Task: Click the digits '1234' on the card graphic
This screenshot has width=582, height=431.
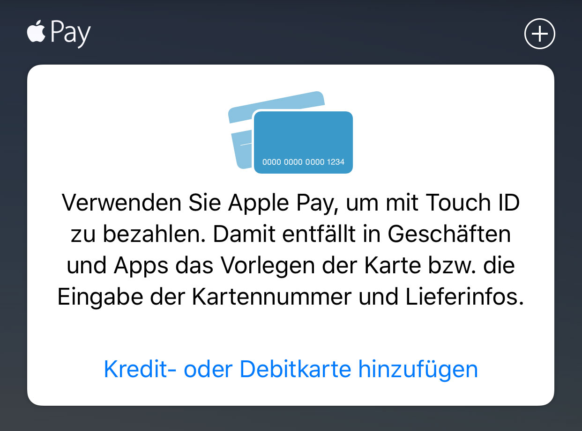Action: tap(336, 162)
